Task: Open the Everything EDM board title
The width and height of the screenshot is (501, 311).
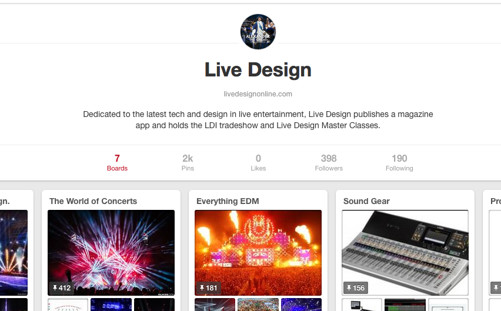Action: tap(228, 201)
